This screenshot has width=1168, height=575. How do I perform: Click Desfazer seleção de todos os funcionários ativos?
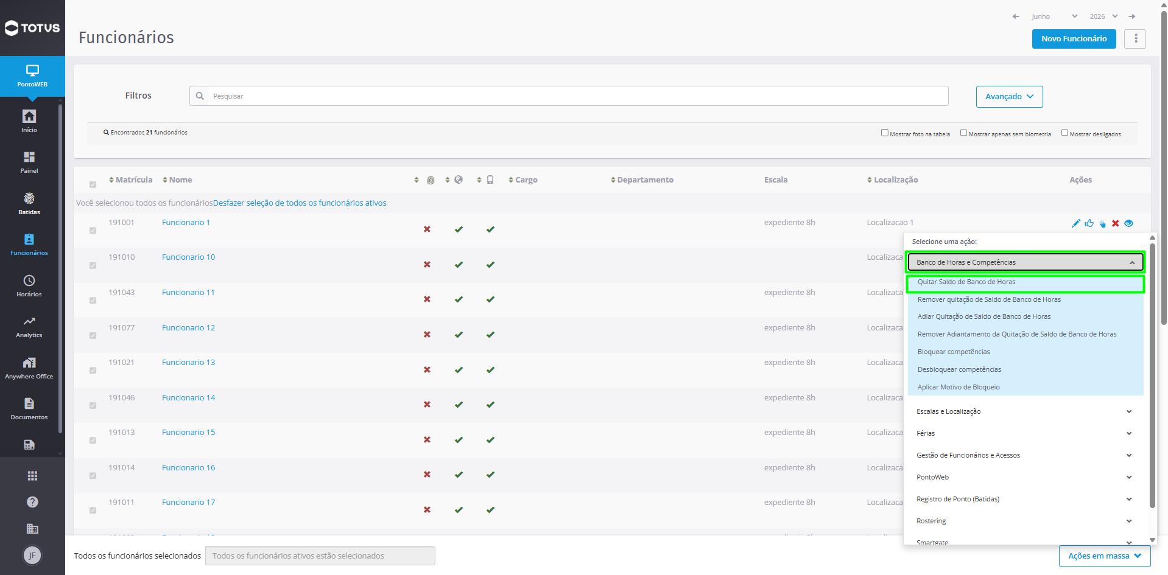point(300,203)
